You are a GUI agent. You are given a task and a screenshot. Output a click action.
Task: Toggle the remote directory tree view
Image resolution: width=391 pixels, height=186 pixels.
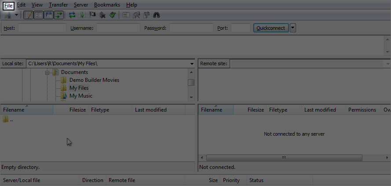click(x=49, y=15)
